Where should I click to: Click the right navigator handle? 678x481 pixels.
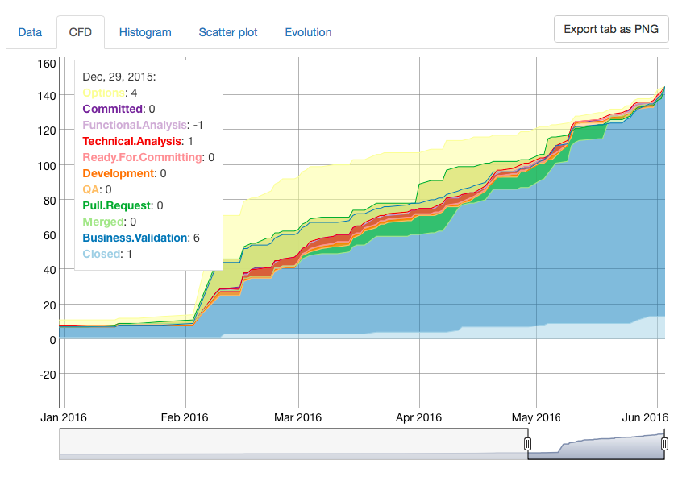(x=664, y=442)
